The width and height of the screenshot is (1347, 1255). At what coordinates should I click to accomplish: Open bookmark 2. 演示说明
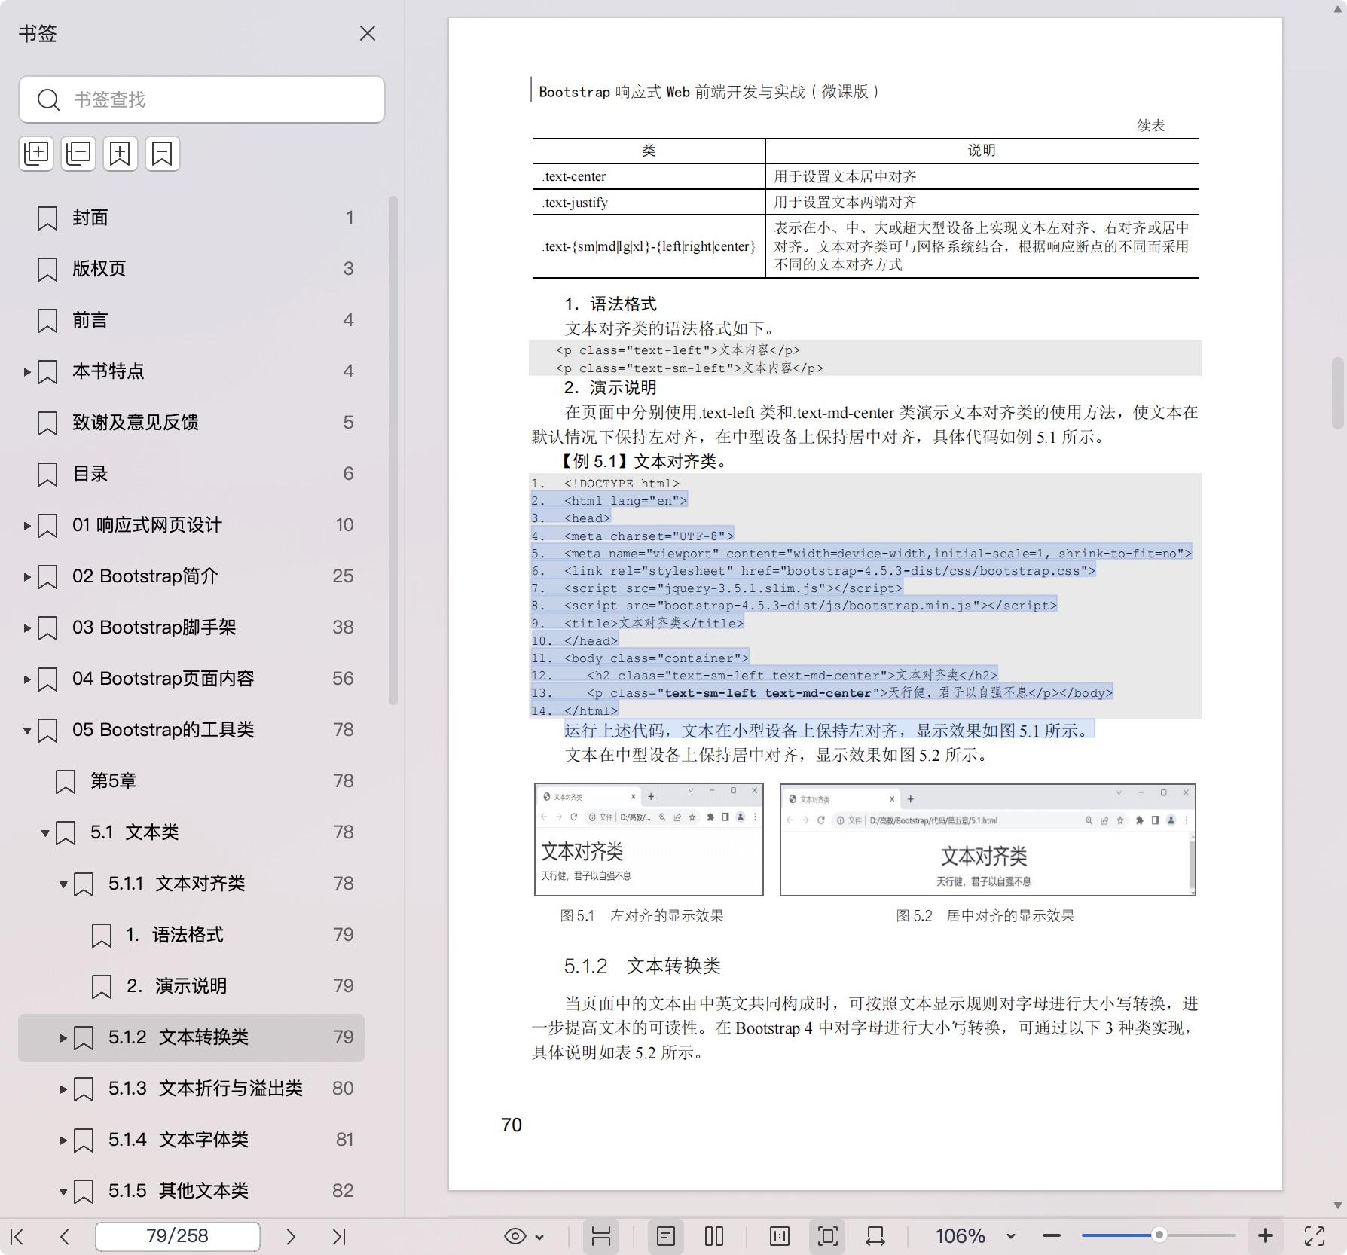(191, 986)
